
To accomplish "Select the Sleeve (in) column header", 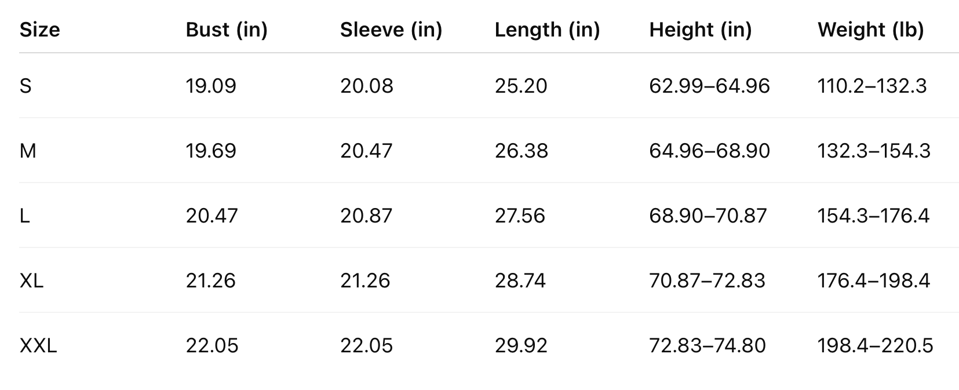I will coord(391,30).
